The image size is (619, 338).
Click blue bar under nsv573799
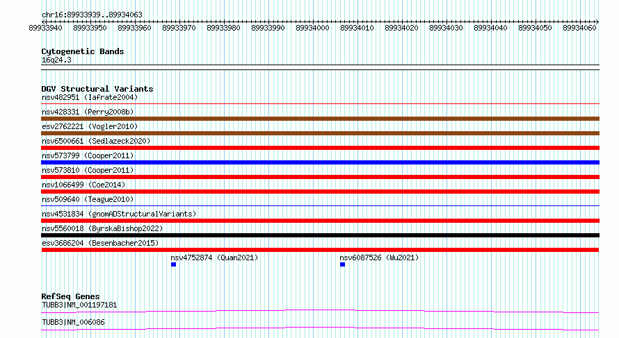click(320, 162)
